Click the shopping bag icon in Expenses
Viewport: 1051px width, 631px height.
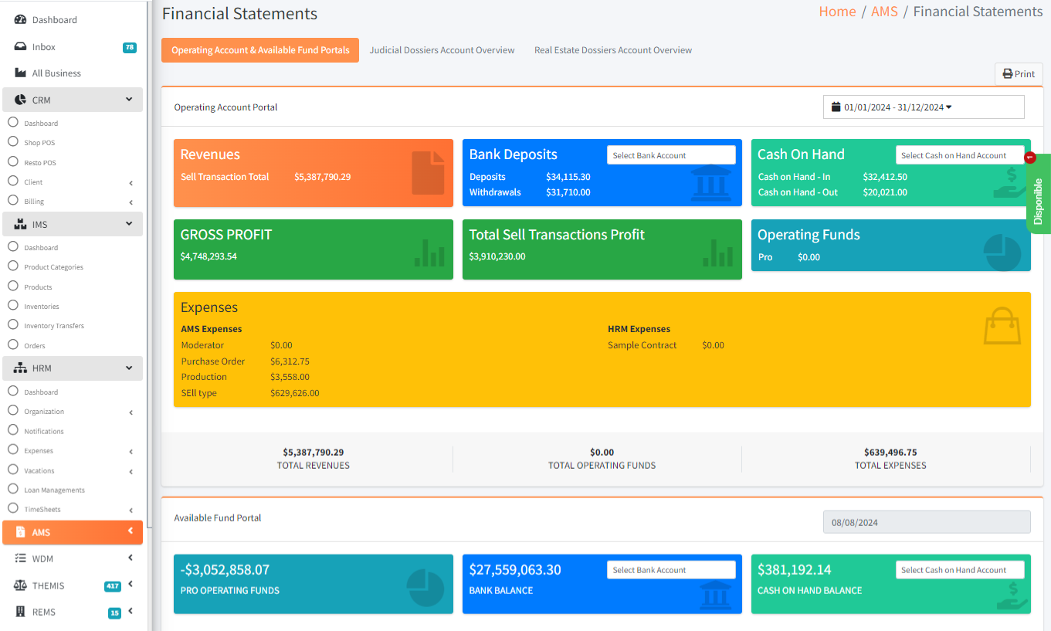[1002, 326]
